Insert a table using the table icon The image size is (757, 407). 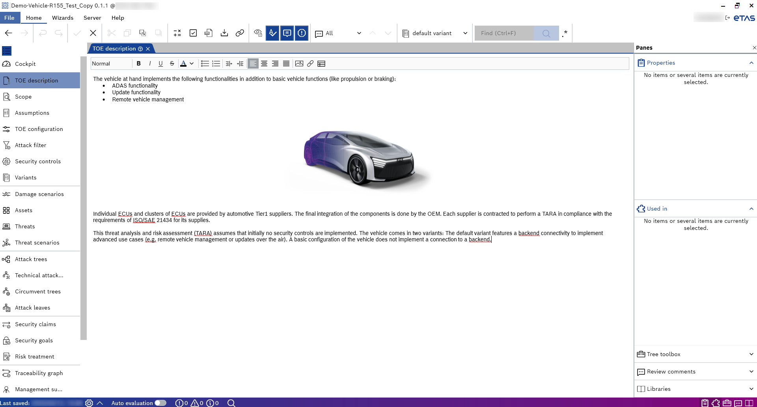[x=321, y=63]
